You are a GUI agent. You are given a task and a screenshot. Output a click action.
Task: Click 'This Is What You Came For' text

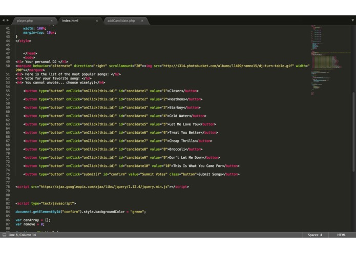(198, 166)
